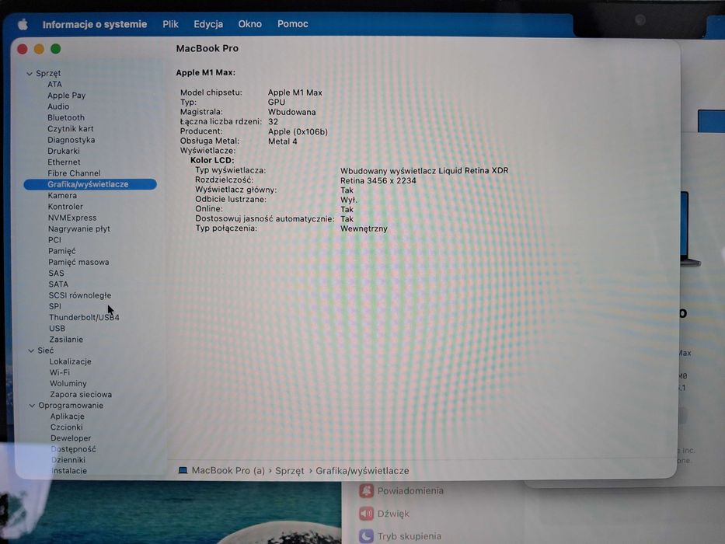Click the Apple (0x106b) producer value
Screen dimensions: 725x544
pyautogui.click(x=298, y=132)
